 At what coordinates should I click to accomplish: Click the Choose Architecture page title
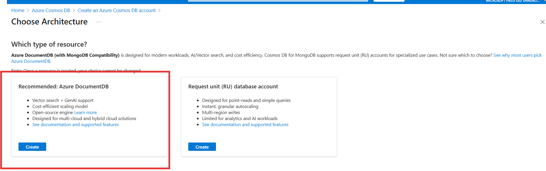pyautogui.click(x=49, y=22)
